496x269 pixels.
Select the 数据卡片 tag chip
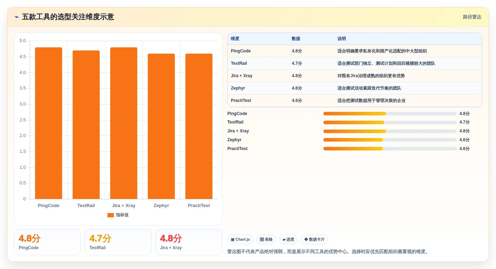click(x=314, y=240)
